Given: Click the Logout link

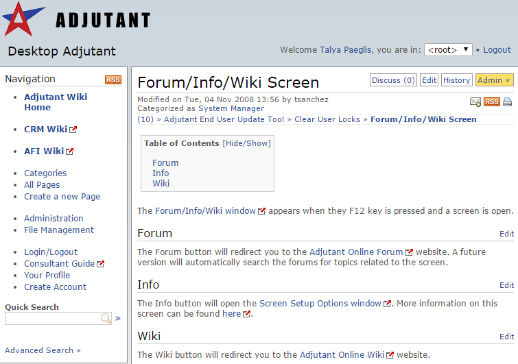Looking at the screenshot, I should pos(497,50).
